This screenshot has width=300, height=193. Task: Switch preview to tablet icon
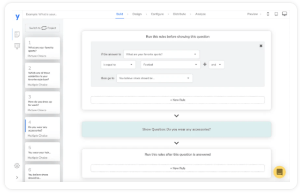point(276,14)
